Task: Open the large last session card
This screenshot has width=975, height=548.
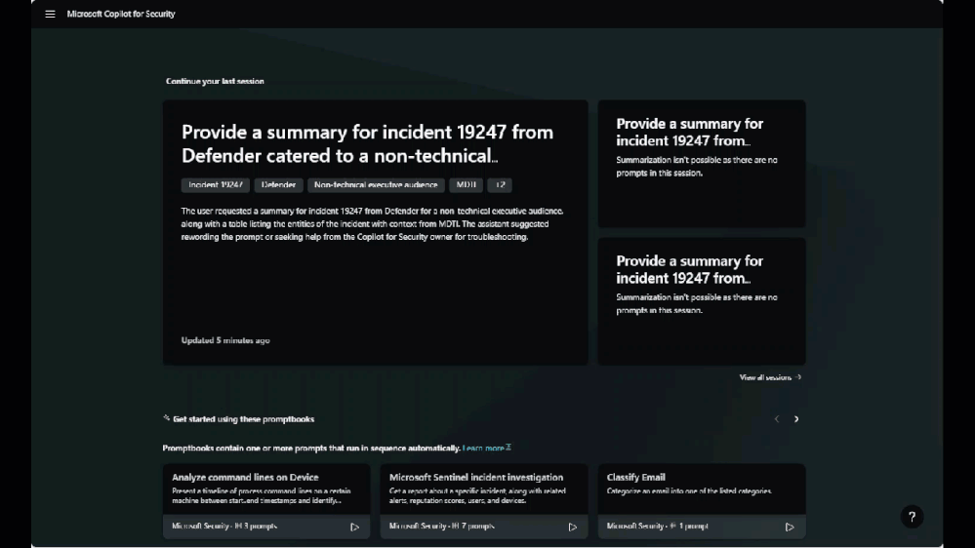Action: [x=375, y=232]
